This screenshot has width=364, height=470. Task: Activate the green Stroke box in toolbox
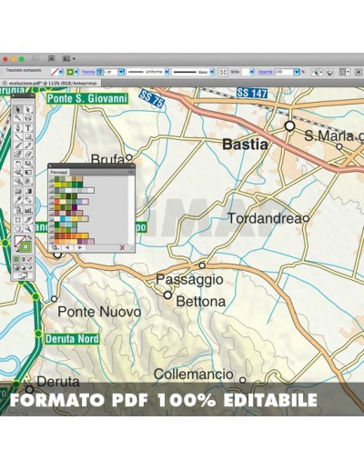coord(25,246)
